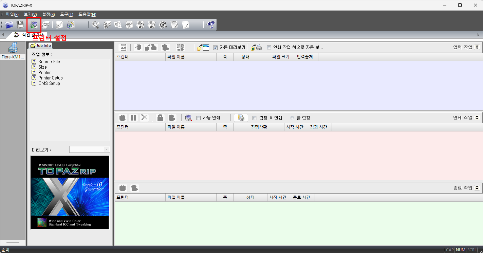
Task: Click 진행상황 column header in print jobs
Action: (259, 127)
